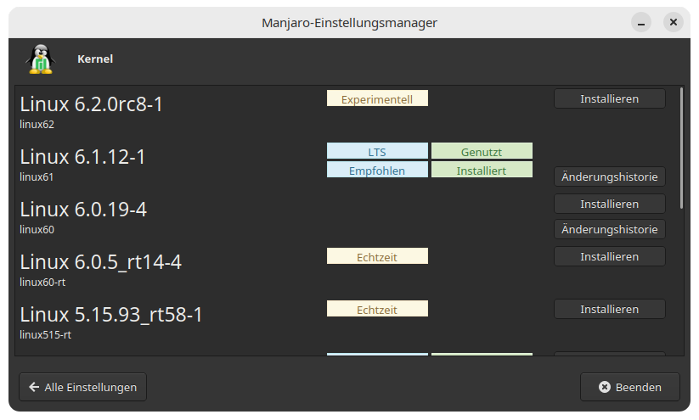Viewport: 699px width, 420px height.
Task: Click the LTS tag
Action: click(x=377, y=151)
